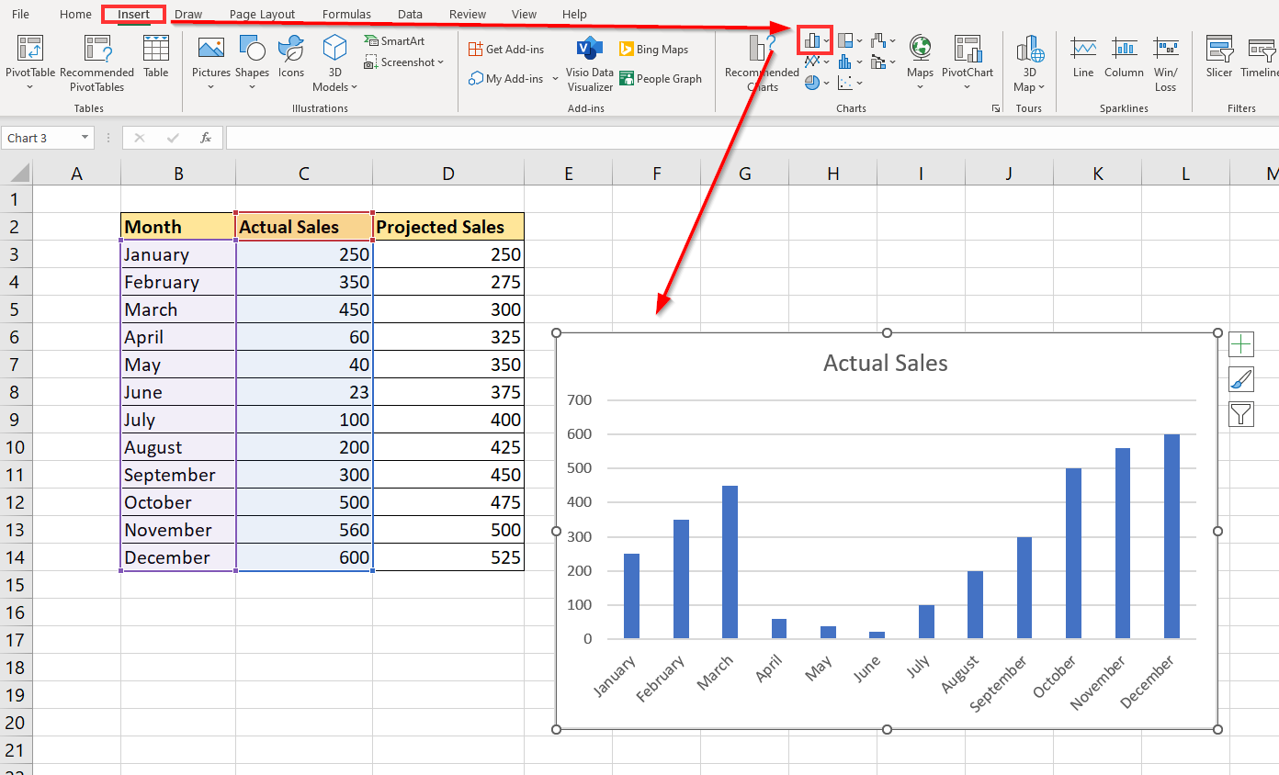Open the Chart Styles brush panel
The width and height of the screenshot is (1279, 775).
click(1241, 378)
